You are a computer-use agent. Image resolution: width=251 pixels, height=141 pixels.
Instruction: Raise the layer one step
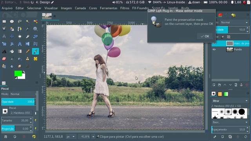(225, 85)
